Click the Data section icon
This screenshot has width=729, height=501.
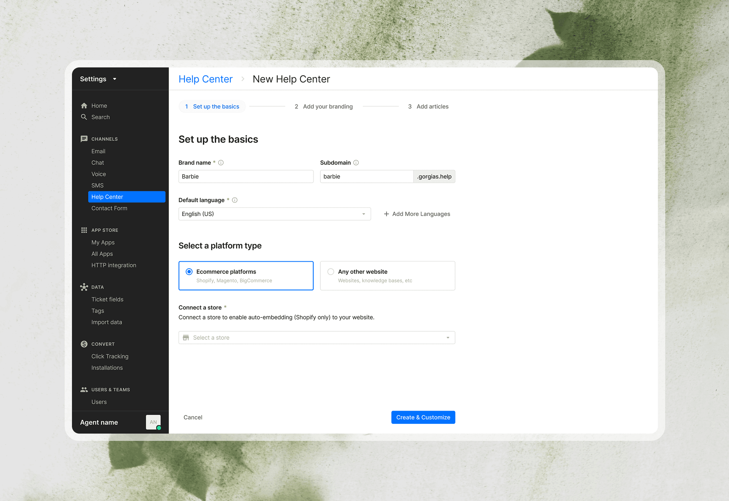(84, 287)
